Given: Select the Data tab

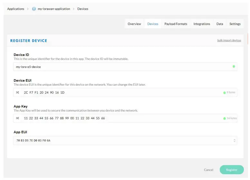Looking at the screenshot, I should click(x=220, y=24).
